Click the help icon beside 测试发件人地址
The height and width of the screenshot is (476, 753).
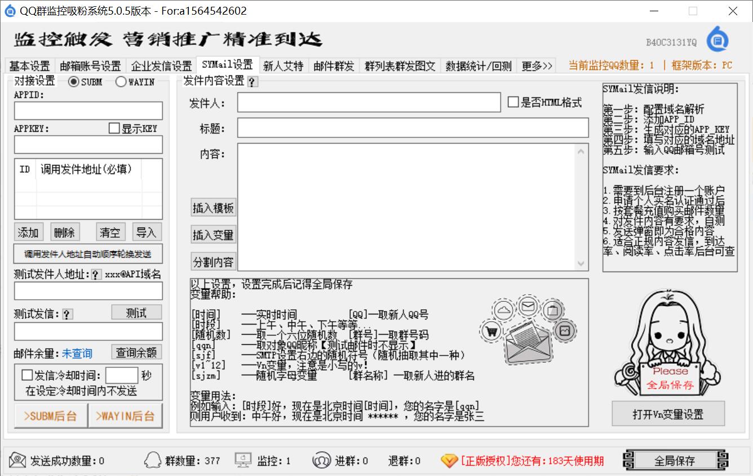click(96, 275)
